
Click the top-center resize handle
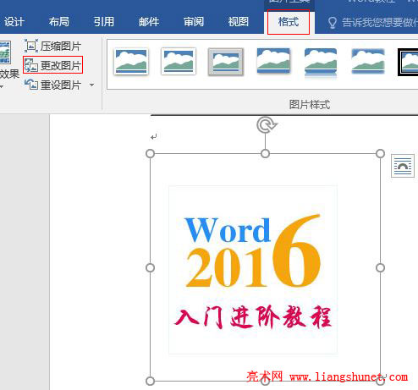pyautogui.click(x=265, y=154)
